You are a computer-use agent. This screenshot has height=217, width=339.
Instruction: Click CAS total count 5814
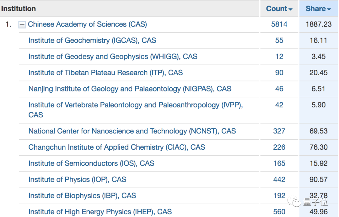pos(279,24)
